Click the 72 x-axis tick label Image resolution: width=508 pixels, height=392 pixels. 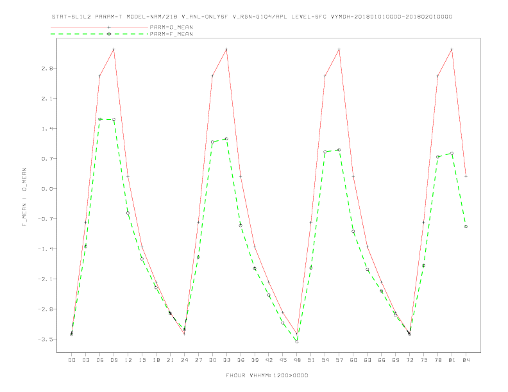[409, 360]
